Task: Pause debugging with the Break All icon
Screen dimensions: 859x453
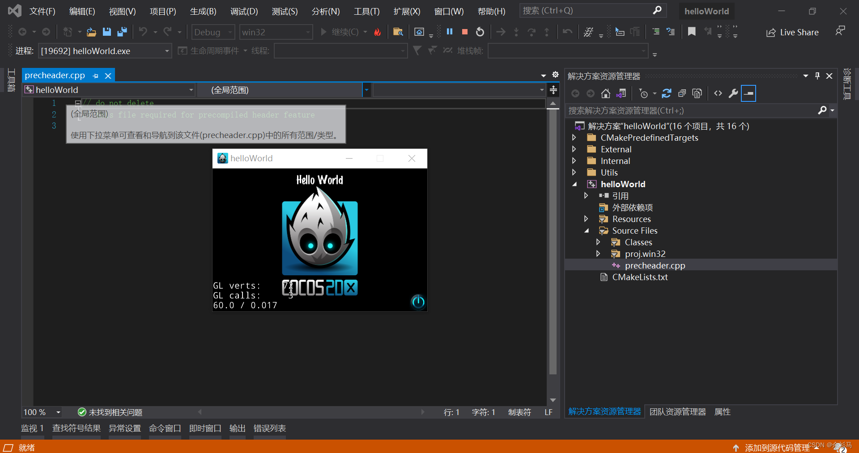Action: pyautogui.click(x=450, y=32)
